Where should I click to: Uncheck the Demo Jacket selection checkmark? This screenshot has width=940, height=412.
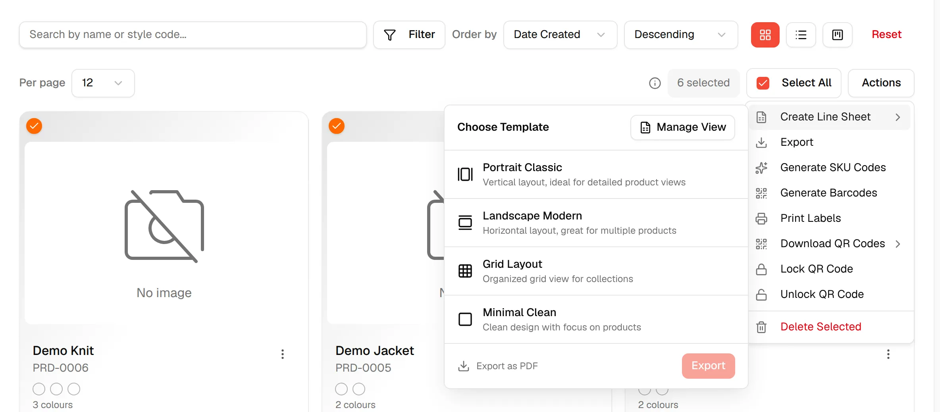(x=337, y=126)
